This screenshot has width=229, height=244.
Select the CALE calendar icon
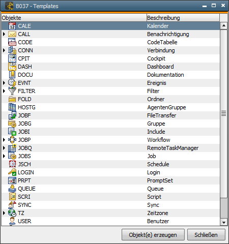coord(12,26)
